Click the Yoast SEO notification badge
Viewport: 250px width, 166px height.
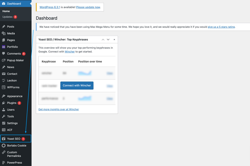point(23,139)
